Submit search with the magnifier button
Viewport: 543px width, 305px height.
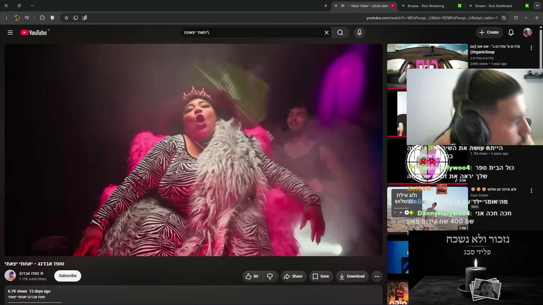tap(340, 33)
